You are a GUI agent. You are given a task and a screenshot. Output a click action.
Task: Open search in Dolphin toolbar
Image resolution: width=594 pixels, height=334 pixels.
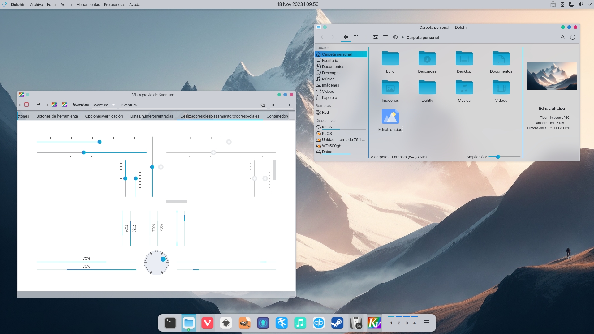[x=563, y=37]
